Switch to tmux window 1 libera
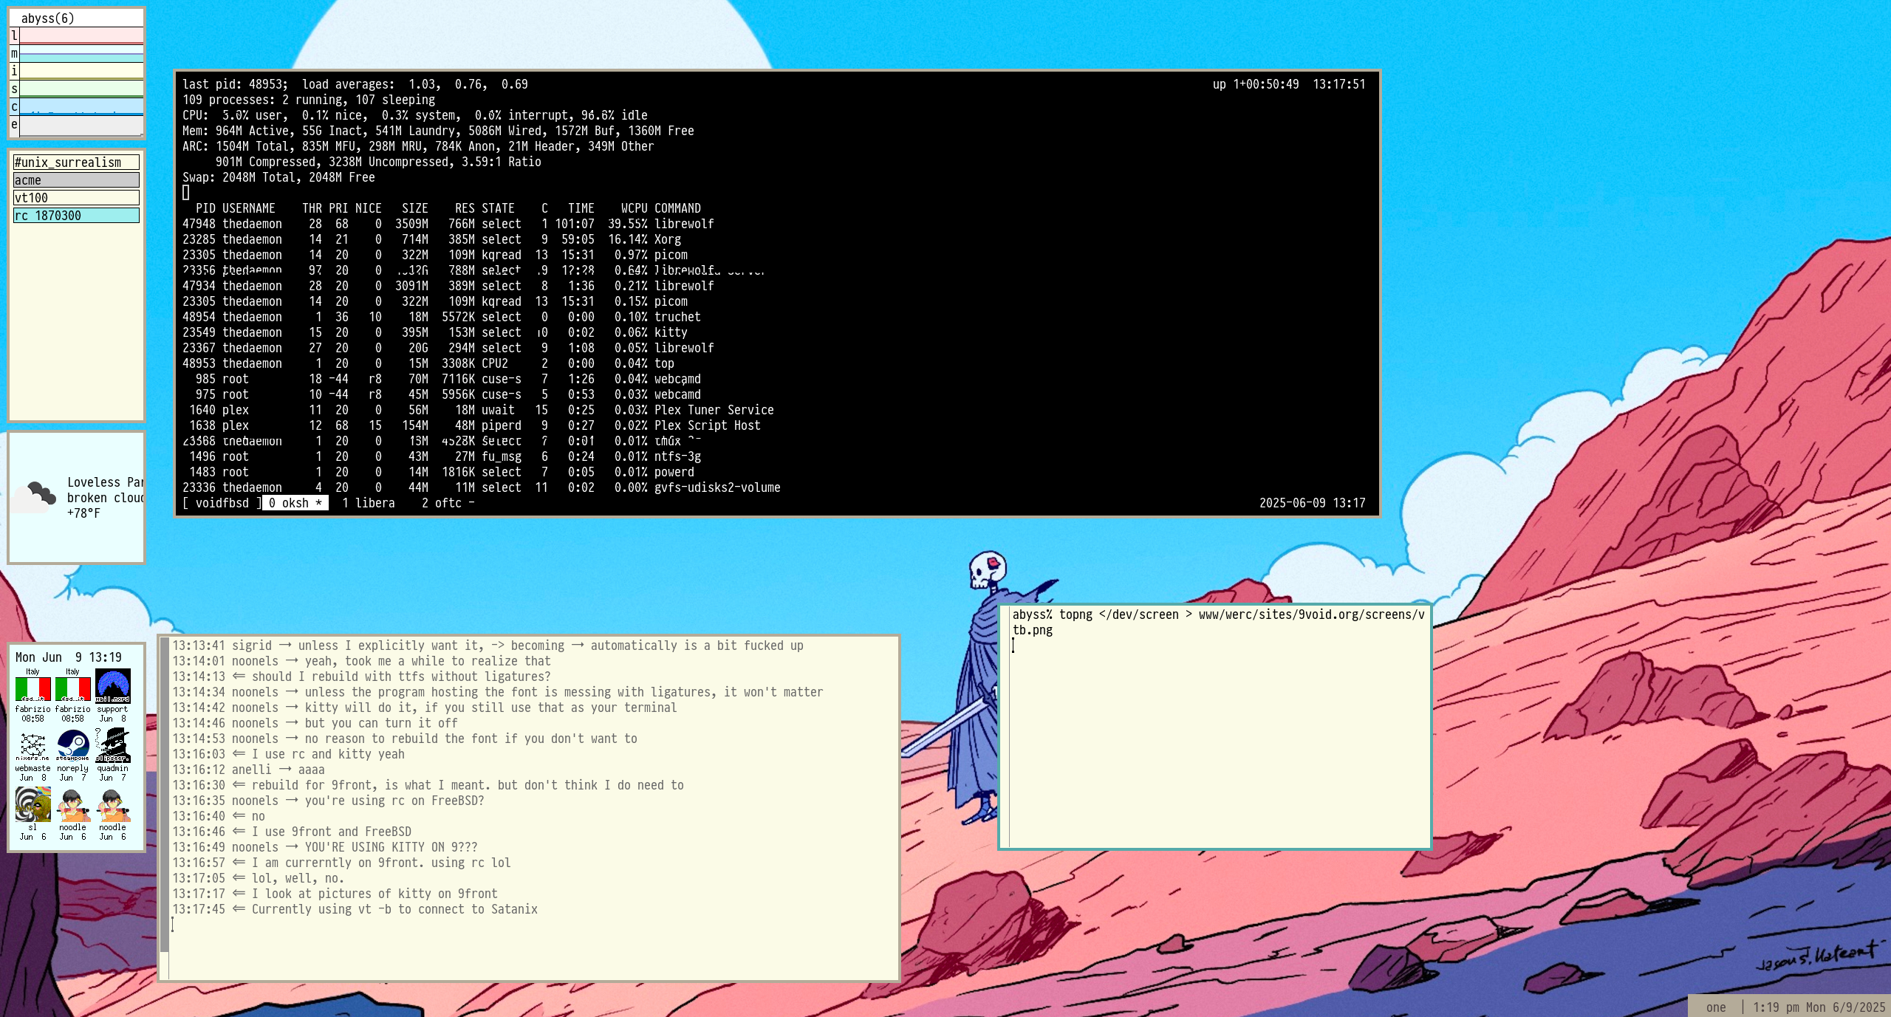This screenshot has width=1891, height=1017. pos(368,503)
